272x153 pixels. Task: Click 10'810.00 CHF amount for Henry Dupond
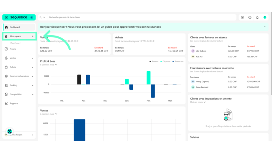(x=253, y=81)
